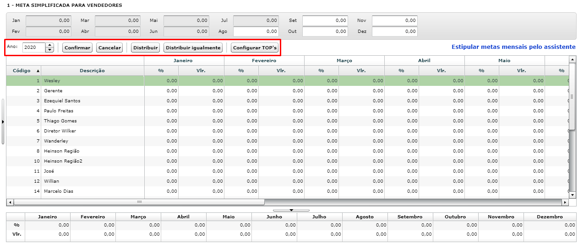Click the Março column group header
Image resolution: width=578 pixels, height=243 pixels.
[344, 60]
